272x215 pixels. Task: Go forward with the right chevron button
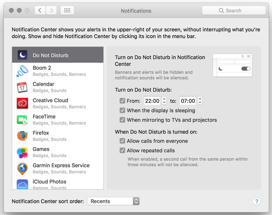pos(51,11)
